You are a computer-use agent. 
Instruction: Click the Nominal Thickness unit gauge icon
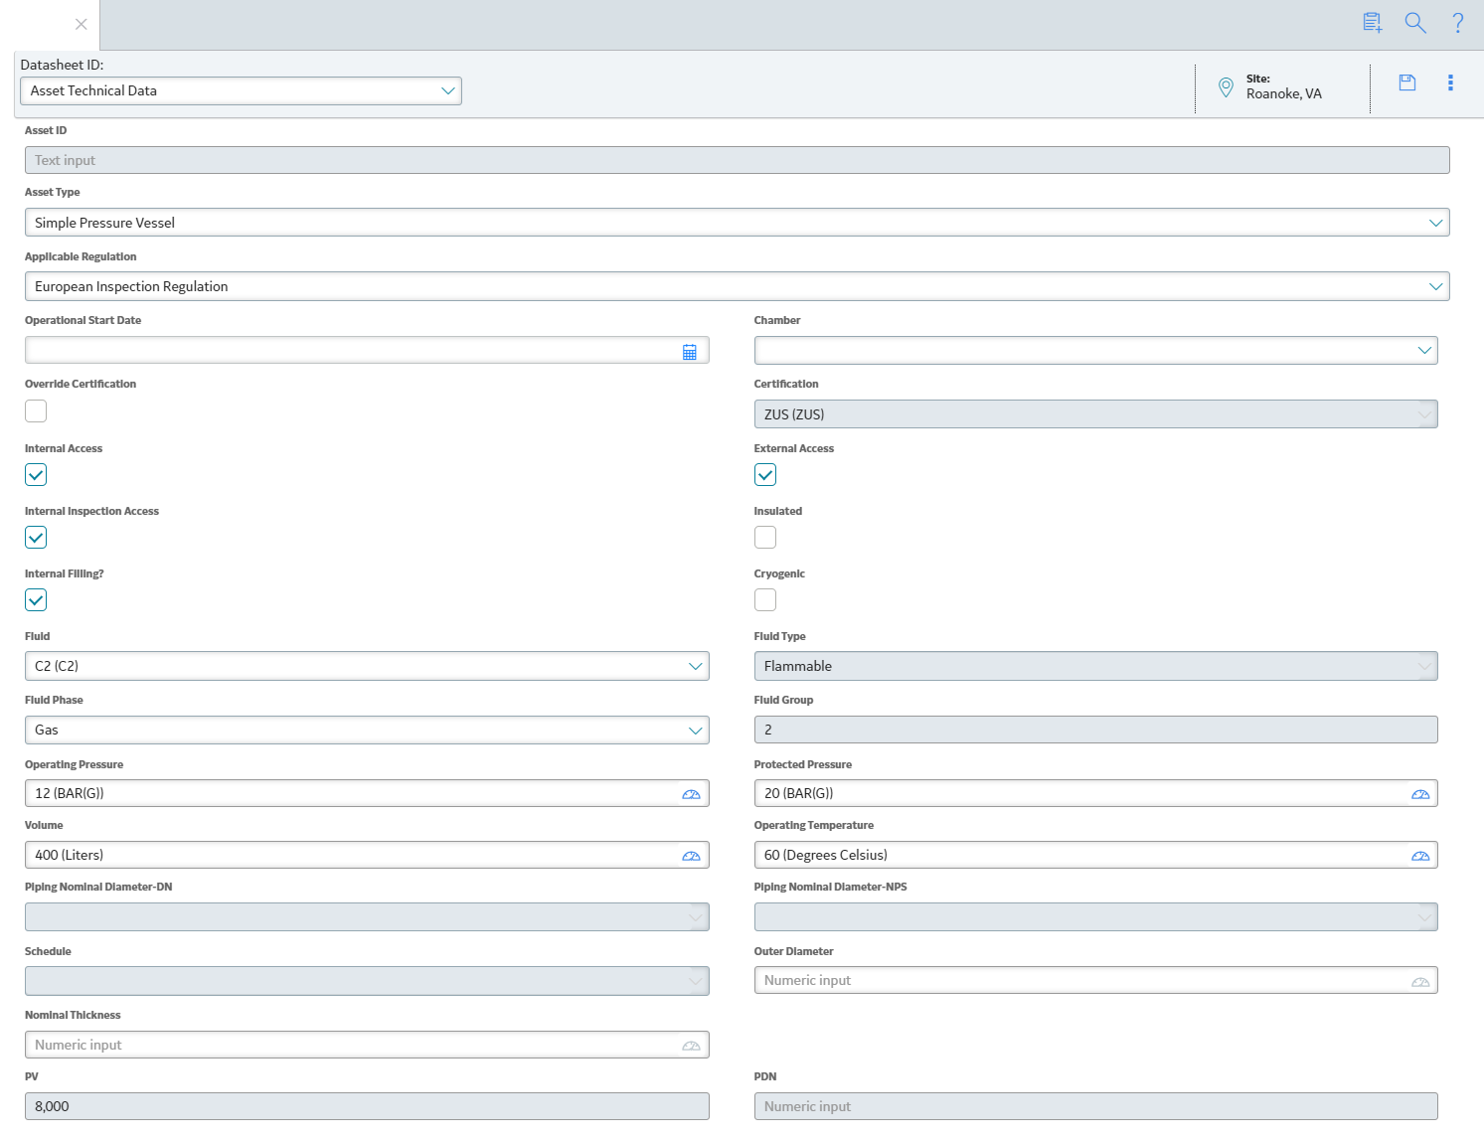(691, 1046)
